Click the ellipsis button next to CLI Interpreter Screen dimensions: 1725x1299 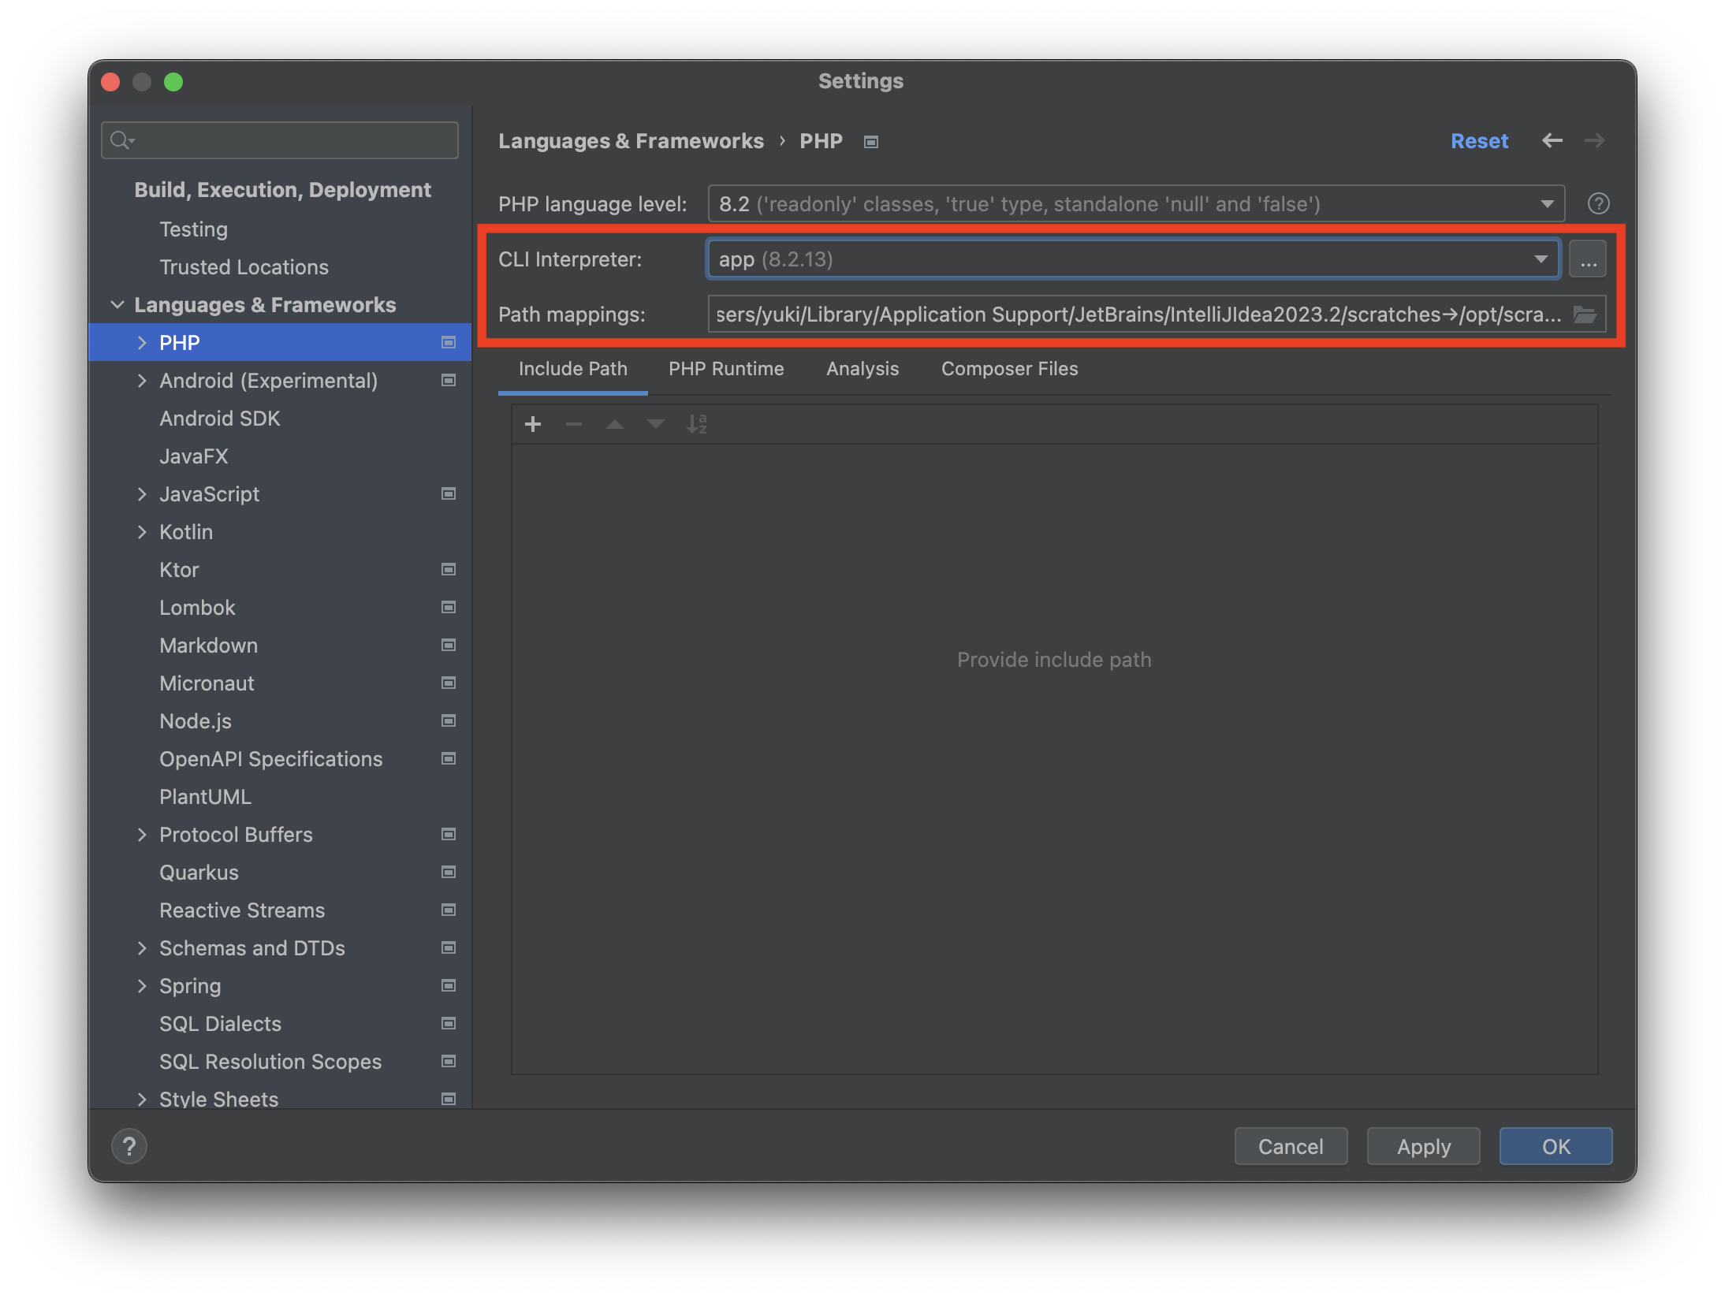point(1587,259)
